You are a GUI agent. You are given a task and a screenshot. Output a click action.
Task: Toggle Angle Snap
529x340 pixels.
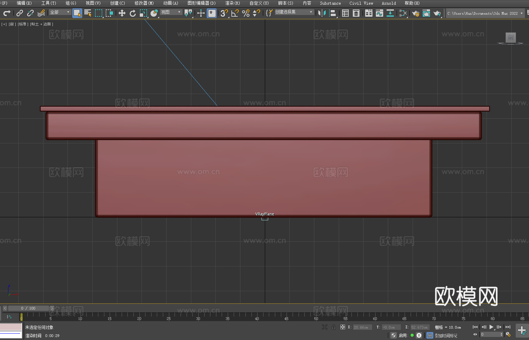(x=235, y=13)
